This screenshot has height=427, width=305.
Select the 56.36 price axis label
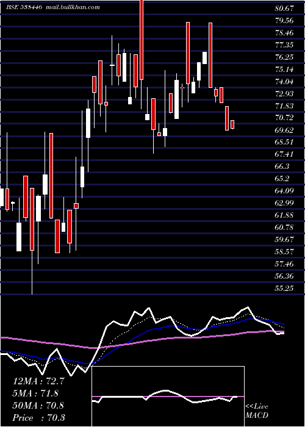click(284, 276)
